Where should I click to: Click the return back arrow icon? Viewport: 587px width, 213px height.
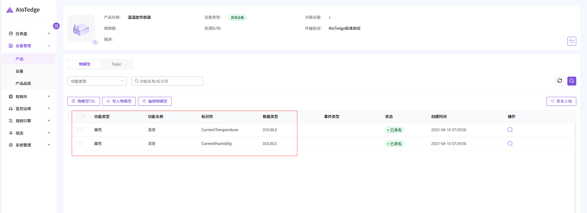coord(571,41)
